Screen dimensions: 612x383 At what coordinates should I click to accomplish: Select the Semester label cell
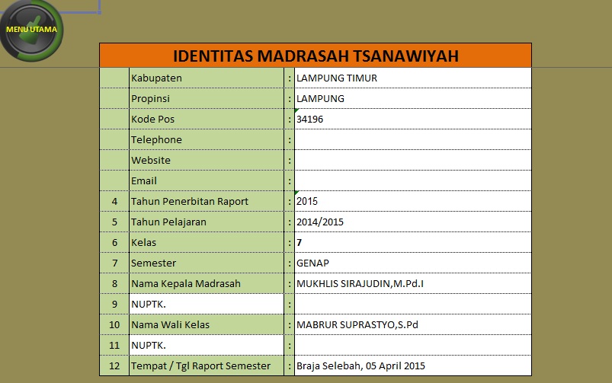207,263
